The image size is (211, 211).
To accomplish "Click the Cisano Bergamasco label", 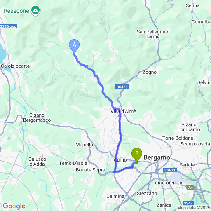I will pos(37,117).
